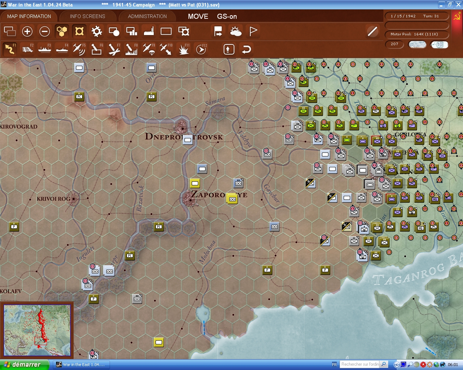Click the GS-on status label

click(x=227, y=16)
